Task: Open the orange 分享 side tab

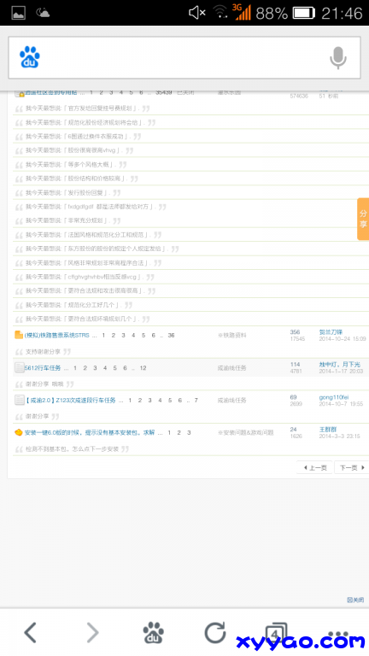Action: click(363, 219)
